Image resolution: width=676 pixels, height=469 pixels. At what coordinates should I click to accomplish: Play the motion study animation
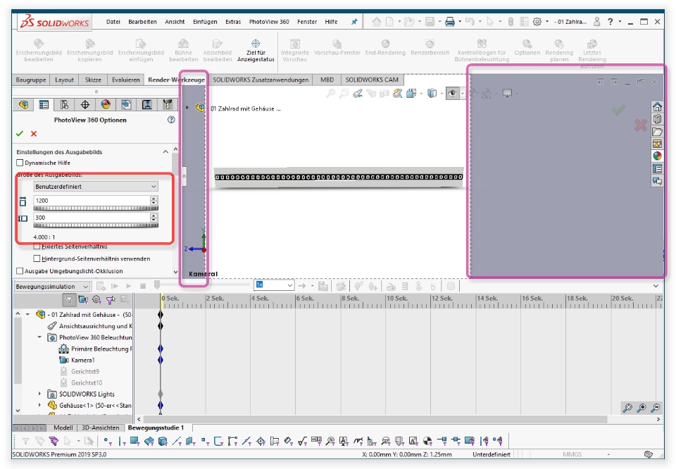128,286
